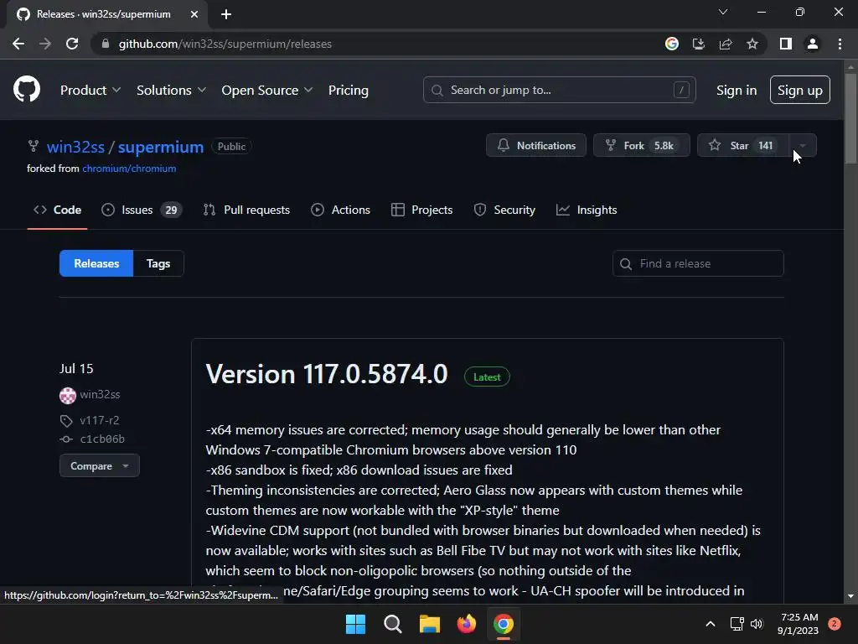Open the Insights tab
This screenshot has height=644, width=858.
click(x=587, y=210)
